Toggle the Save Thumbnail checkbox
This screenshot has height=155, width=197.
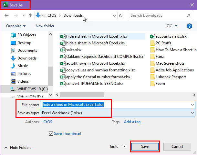tap(51, 133)
